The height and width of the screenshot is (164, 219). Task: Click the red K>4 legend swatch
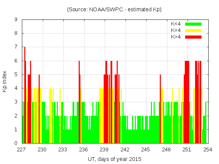coord(193,37)
